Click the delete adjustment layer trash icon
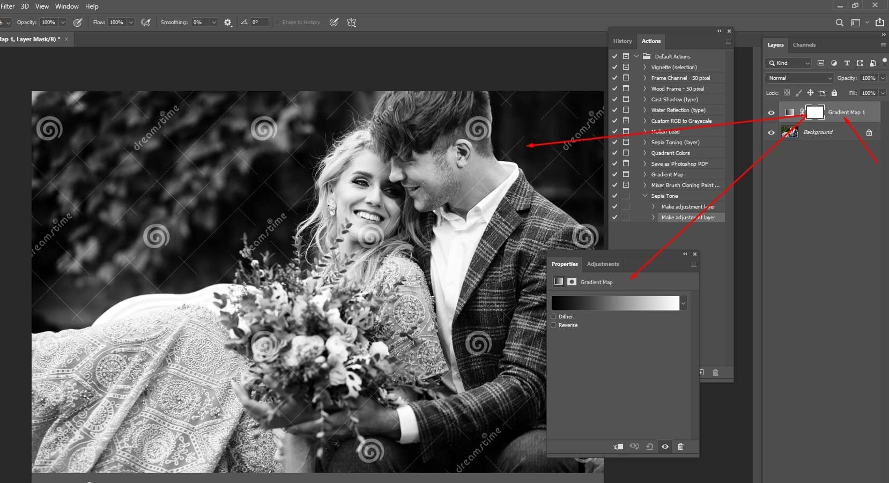The width and height of the screenshot is (889, 483). (681, 447)
